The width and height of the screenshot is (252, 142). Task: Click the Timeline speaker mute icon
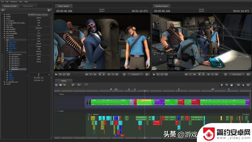243,85
